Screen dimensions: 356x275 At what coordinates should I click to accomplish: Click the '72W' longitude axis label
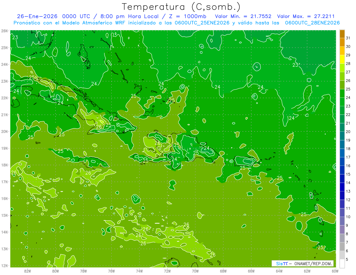[x=167, y=271]
